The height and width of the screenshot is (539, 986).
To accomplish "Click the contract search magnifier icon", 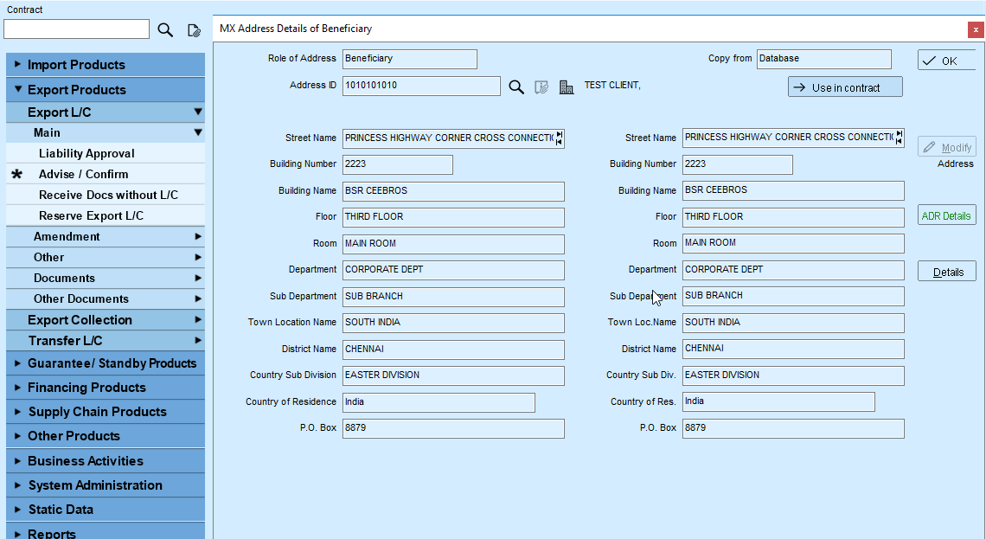I will click(165, 29).
